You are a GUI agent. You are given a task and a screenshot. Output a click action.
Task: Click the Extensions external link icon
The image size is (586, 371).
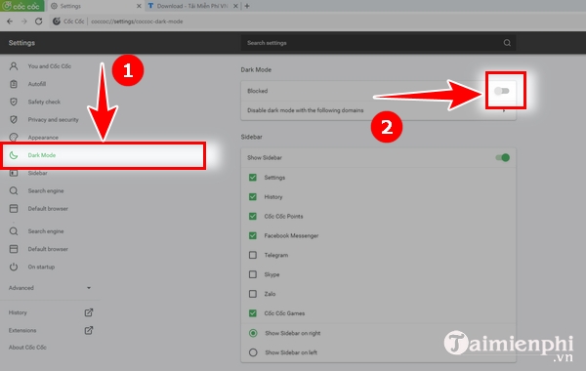(x=89, y=330)
